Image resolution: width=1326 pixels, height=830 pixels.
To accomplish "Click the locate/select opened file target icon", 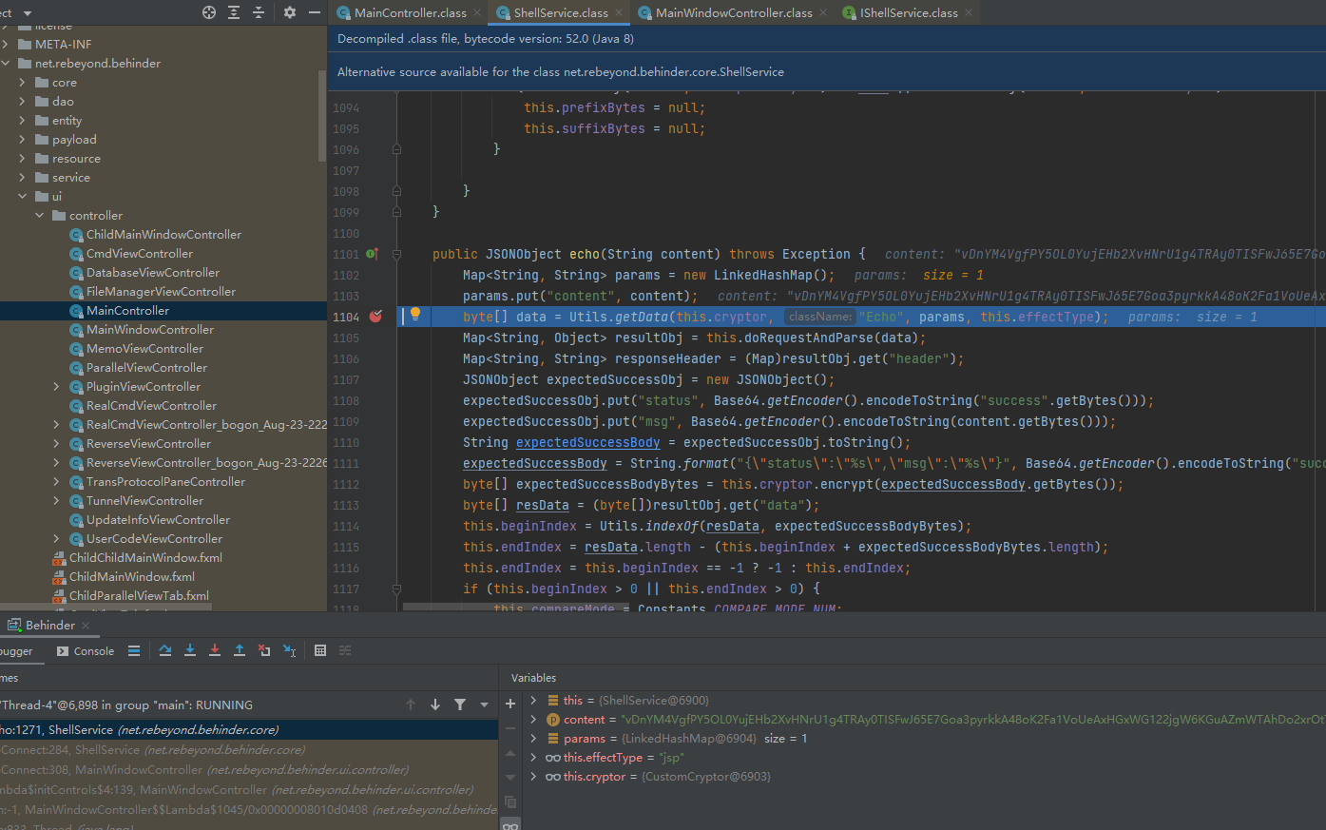I will [209, 12].
